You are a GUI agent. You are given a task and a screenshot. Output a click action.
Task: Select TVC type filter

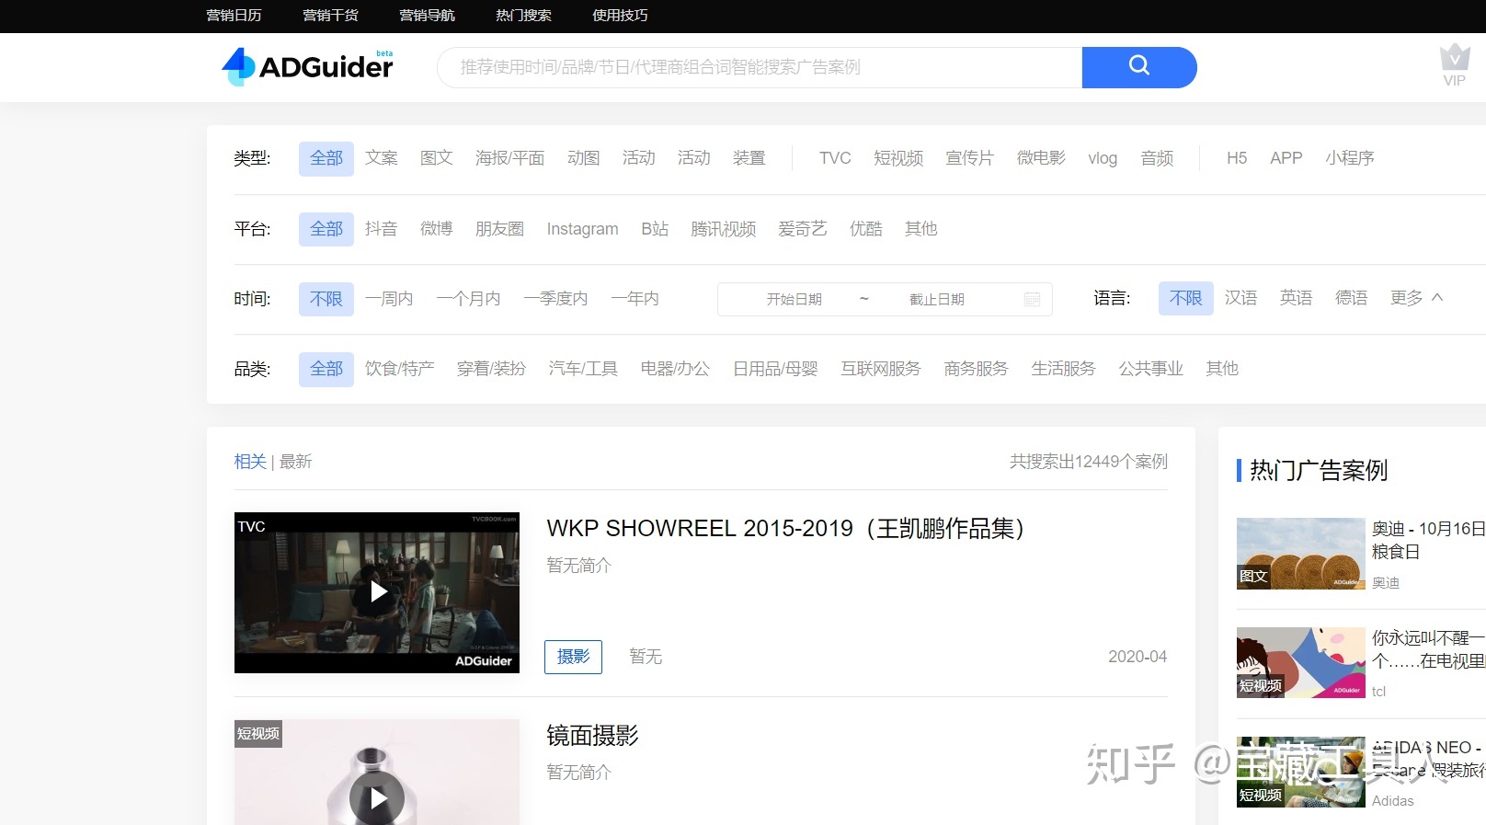click(835, 158)
